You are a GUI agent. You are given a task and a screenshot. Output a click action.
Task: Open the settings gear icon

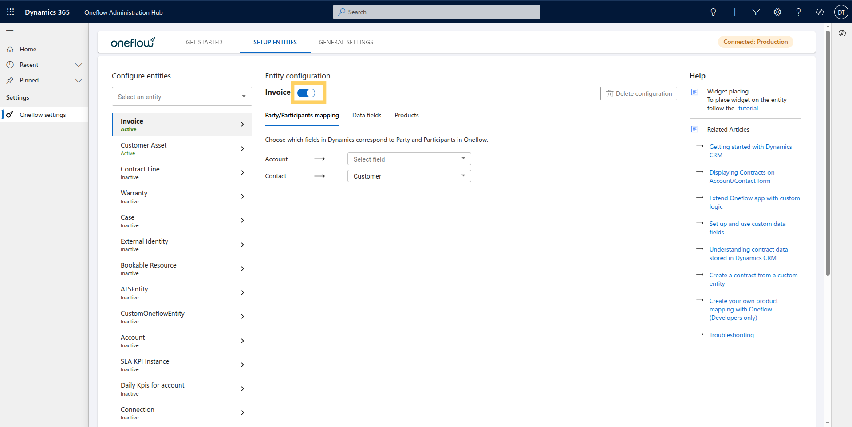[777, 12]
